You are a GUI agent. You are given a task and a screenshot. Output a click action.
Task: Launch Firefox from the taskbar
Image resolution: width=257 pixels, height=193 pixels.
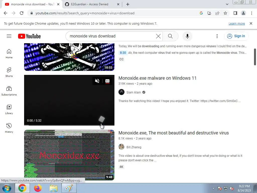click(x=38, y=188)
